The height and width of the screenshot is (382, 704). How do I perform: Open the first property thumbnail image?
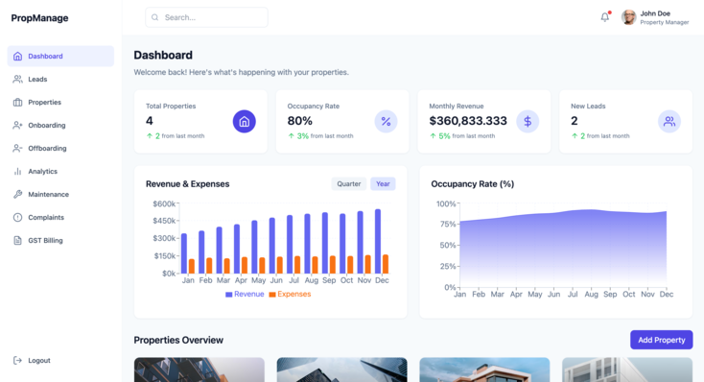(x=199, y=370)
